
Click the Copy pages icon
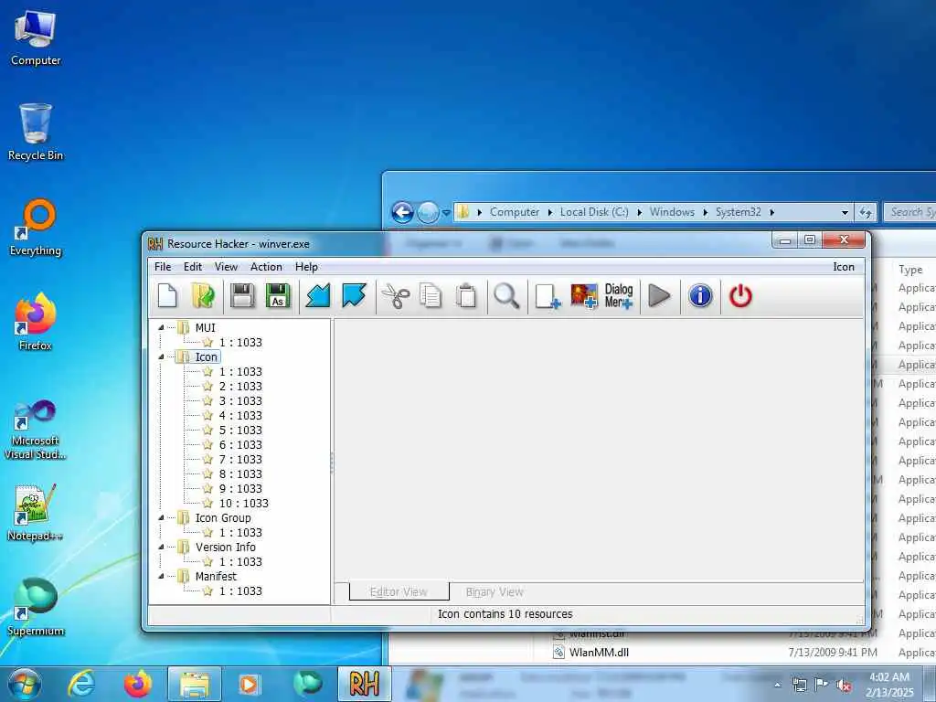(431, 295)
